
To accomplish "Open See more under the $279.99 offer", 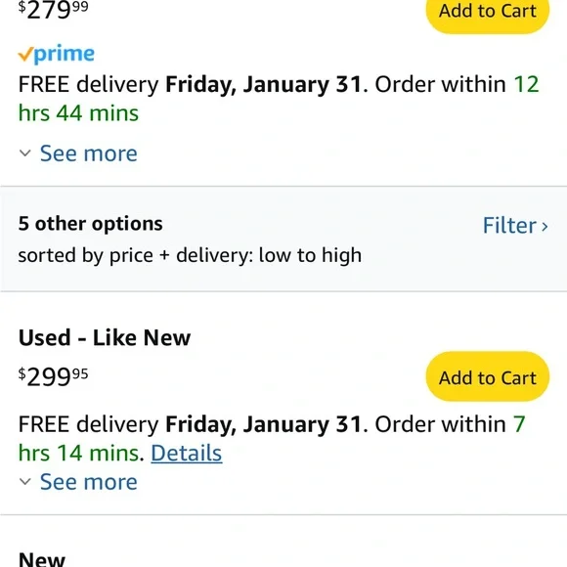I will [89, 153].
